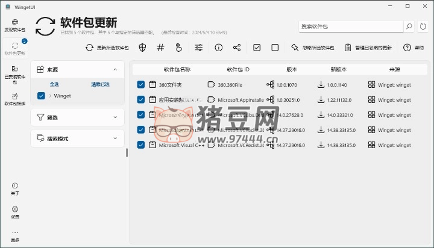
Task: Click the select all checked-box toolbar icon
Action: click(x=257, y=48)
